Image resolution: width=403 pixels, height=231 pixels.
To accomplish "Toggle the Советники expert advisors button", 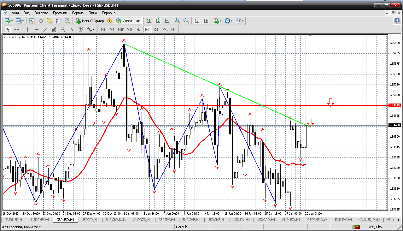I will click(x=128, y=21).
